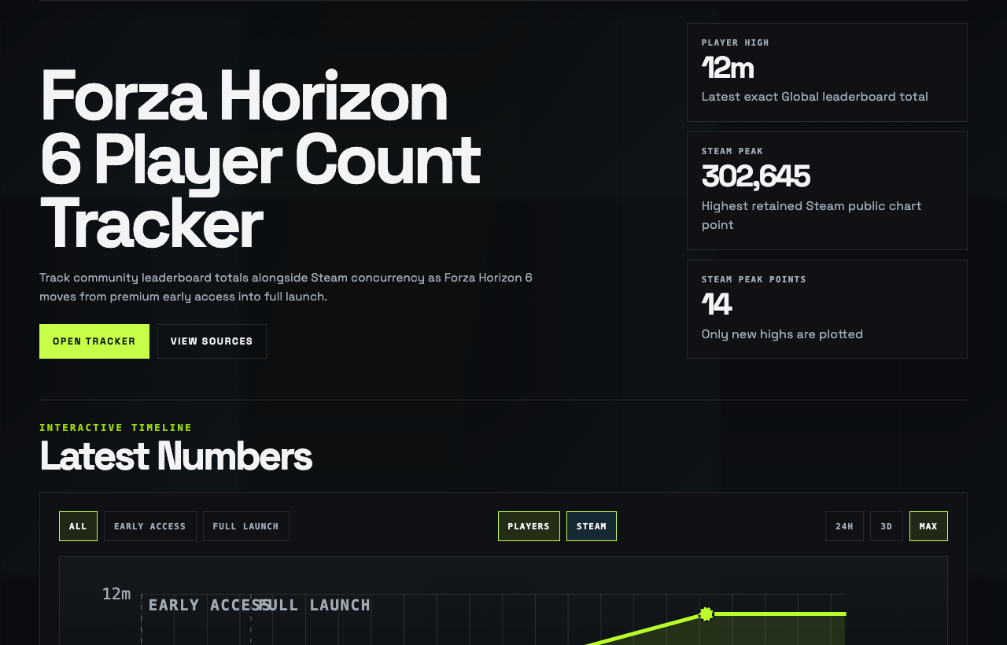Click the Forza Horizon 6 Player Count Tracker heading
The width and height of the screenshot is (1007, 645).
click(x=260, y=160)
